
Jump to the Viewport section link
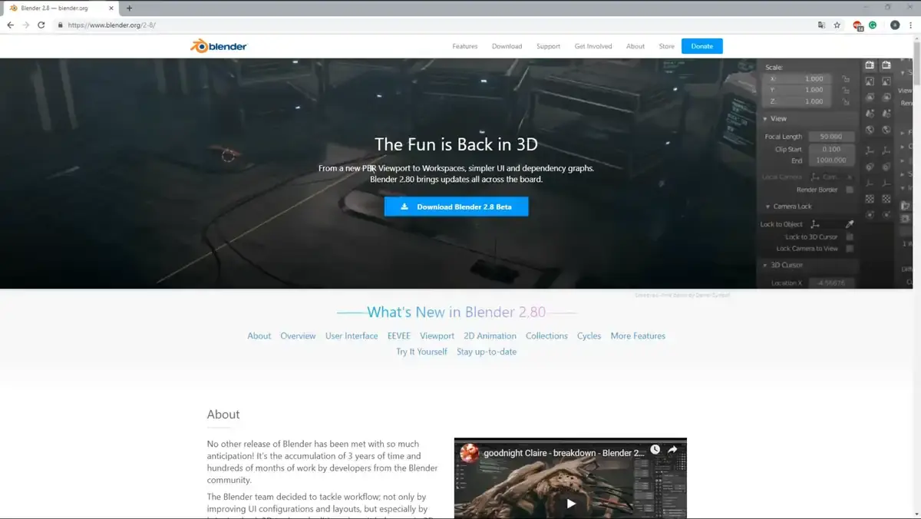click(x=437, y=336)
